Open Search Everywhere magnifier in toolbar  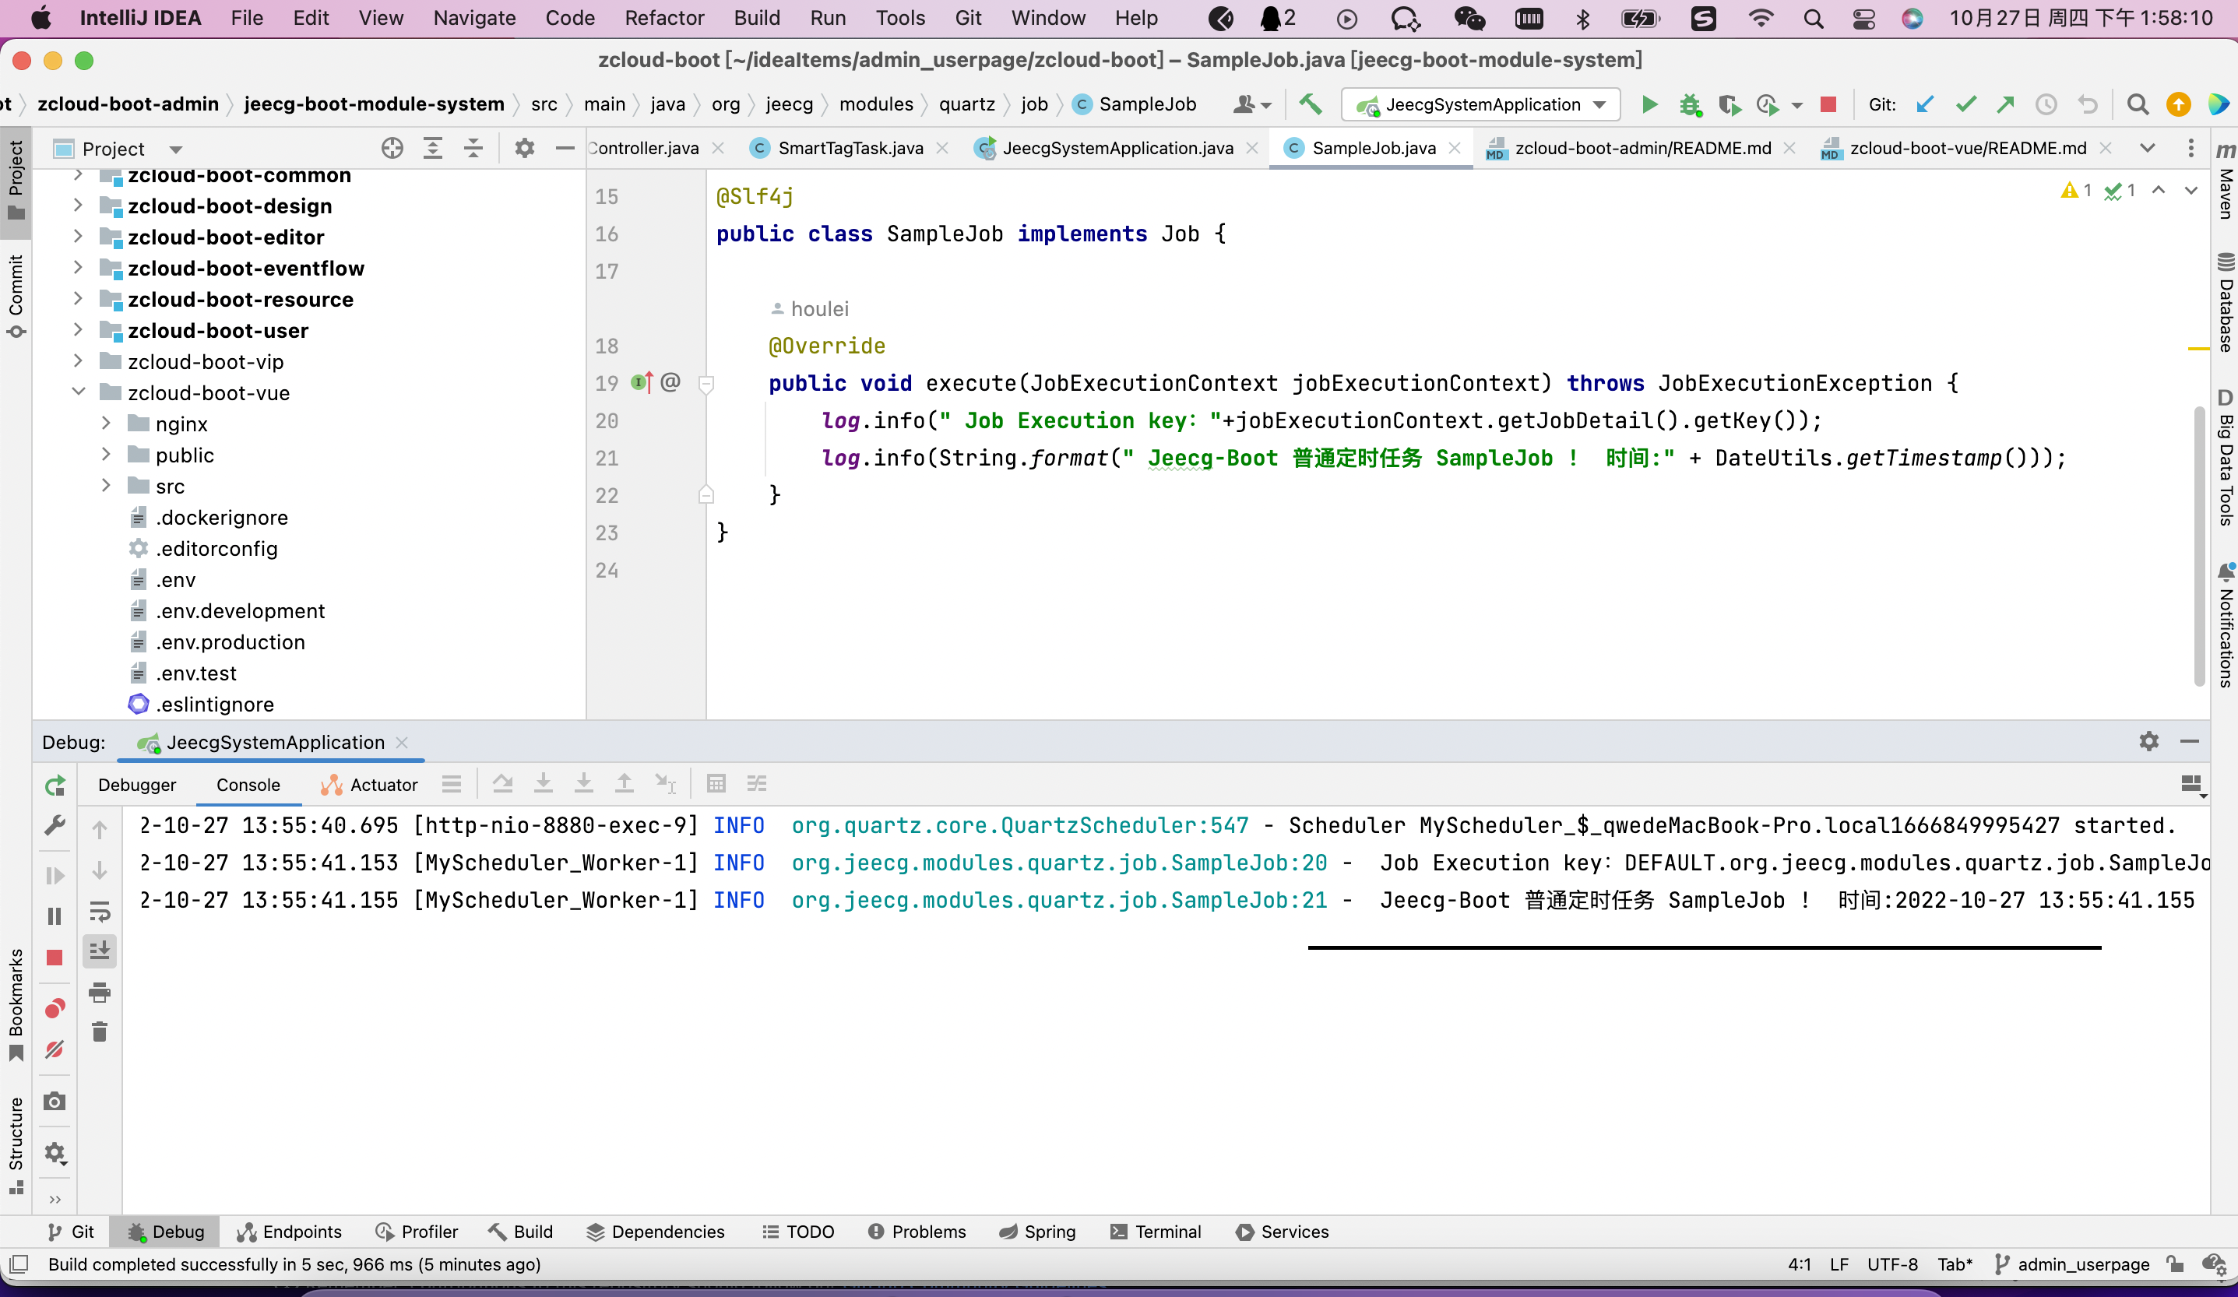(2138, 105)
